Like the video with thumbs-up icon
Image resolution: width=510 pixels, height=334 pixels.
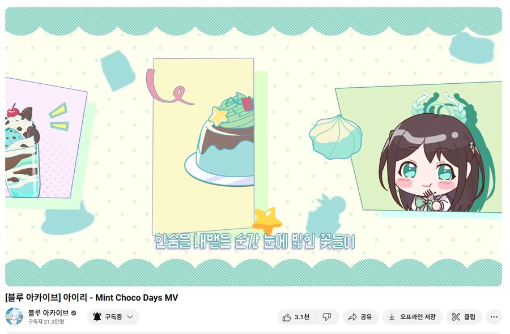tap(287, 317)
